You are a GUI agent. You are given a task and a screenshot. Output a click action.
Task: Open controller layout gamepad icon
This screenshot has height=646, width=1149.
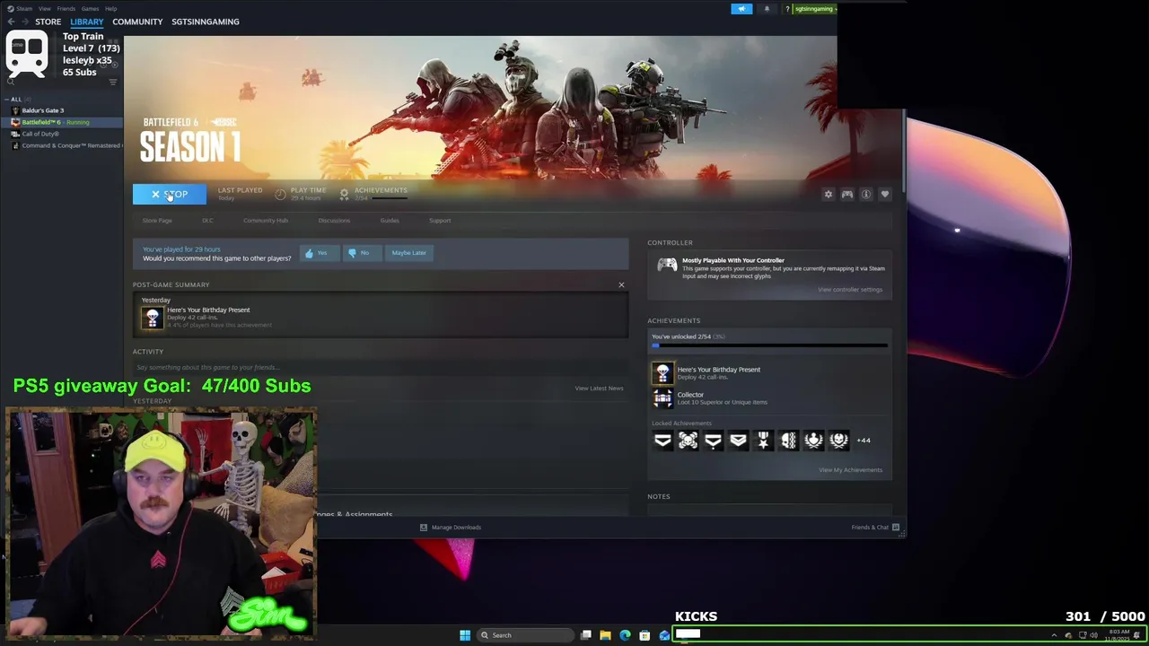pyautogui.click(x=846, y=194)
